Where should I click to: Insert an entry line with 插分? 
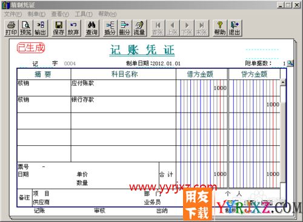110,28
